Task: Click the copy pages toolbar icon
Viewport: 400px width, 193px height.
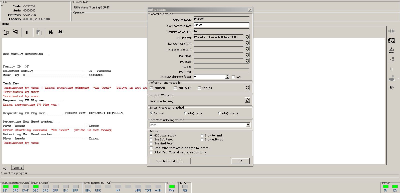Action: pyautogui.click(x=39, y=32)
